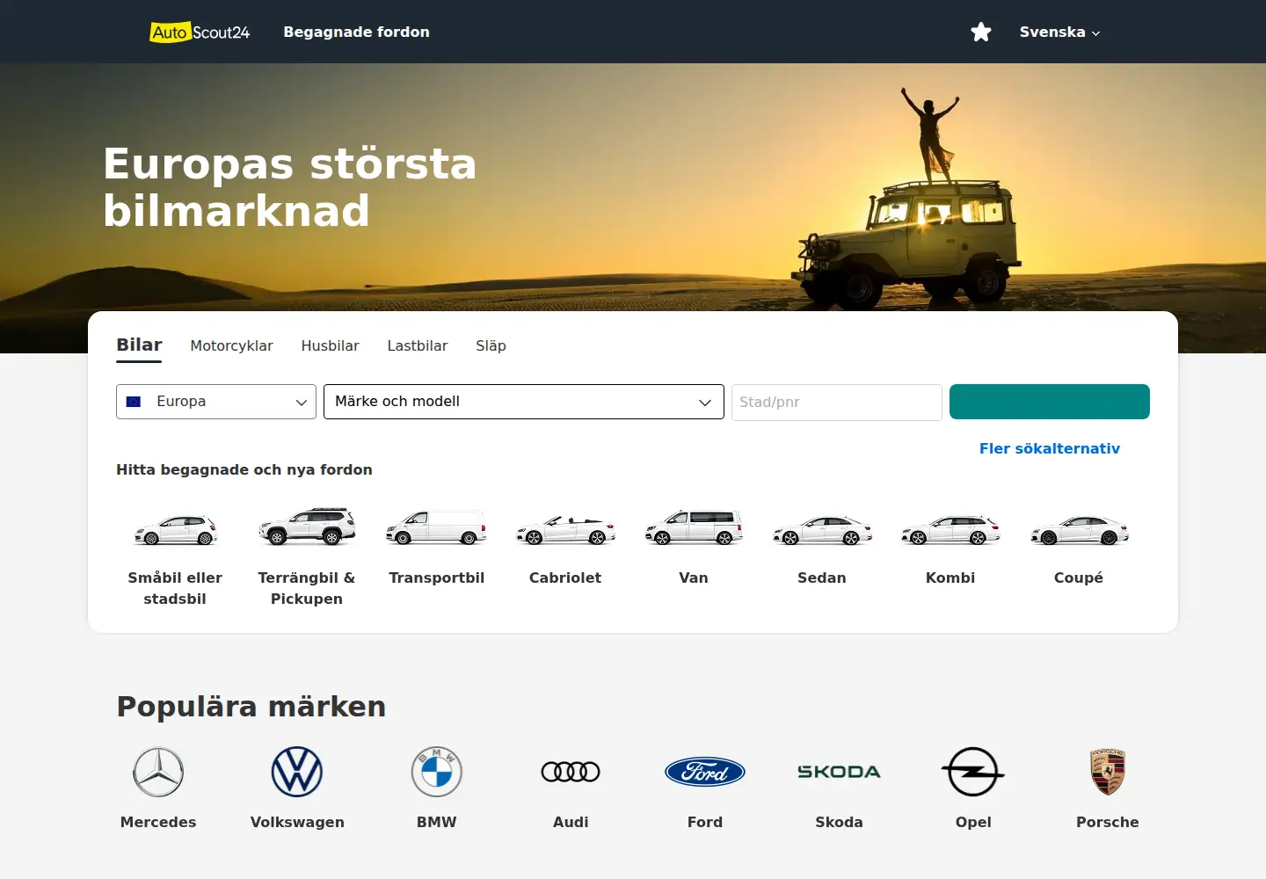Open favorites via the star icon
The width and height of the screenshot is (1266, 879).
pyautogui.click(x=981, y=33)
